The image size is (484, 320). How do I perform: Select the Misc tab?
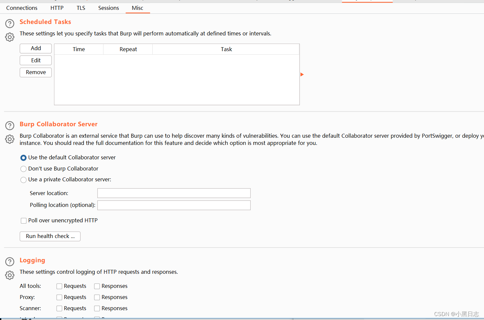[x=138, y=8]
